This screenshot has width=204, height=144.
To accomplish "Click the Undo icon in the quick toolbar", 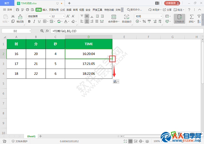I will (23, 10).
